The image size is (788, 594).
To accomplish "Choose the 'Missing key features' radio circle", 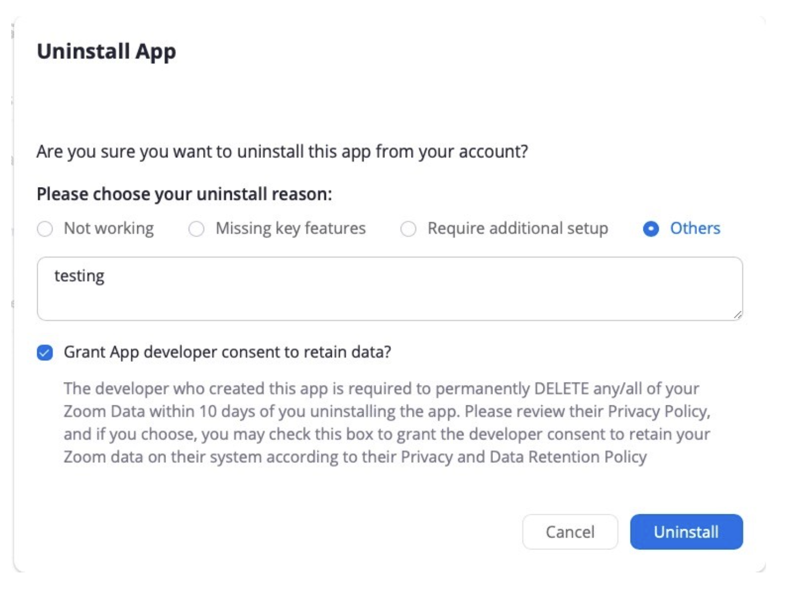I will (x=196, y=229).
